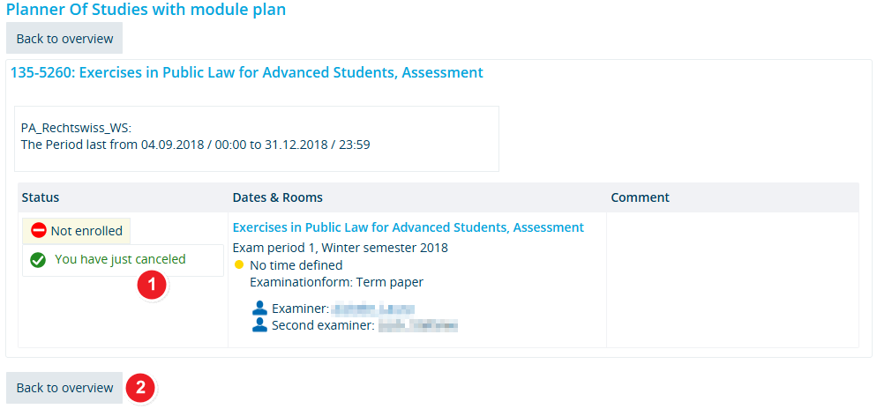Click the PA_Rechtswiss_WS period info box
Screen dimensions: 877x409
point(257,138)
